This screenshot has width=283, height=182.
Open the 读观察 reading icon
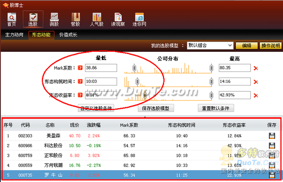click(x=118, y=19)
